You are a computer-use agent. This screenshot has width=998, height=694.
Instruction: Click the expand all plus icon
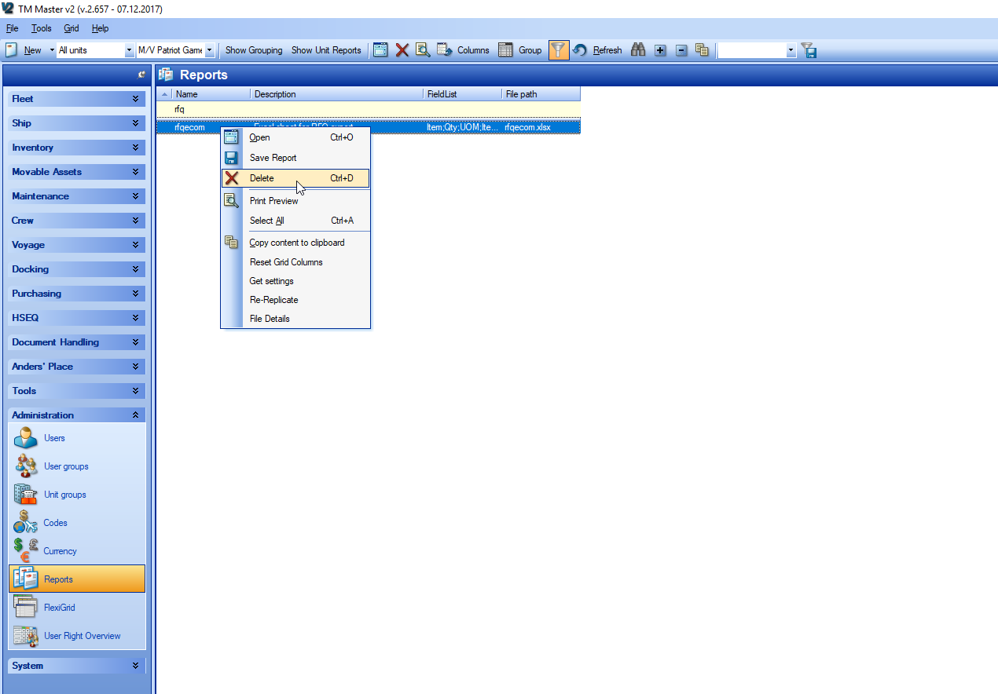click(x=660, y=50)
